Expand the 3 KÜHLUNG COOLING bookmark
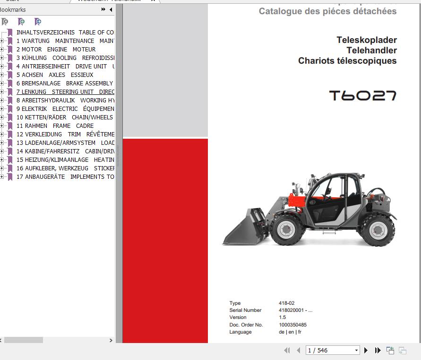 1,58
